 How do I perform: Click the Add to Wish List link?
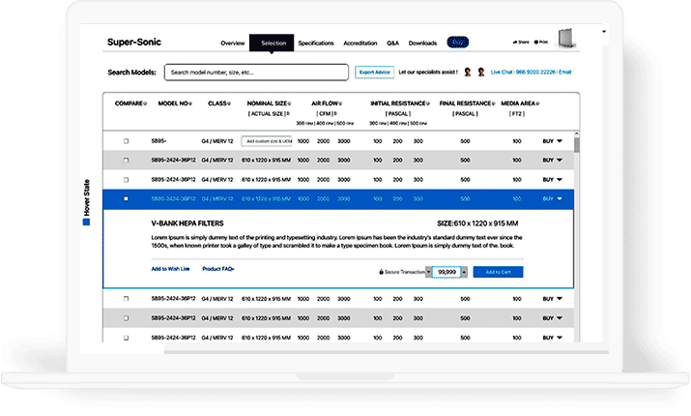pyautogui.click(x=170, y=269)
